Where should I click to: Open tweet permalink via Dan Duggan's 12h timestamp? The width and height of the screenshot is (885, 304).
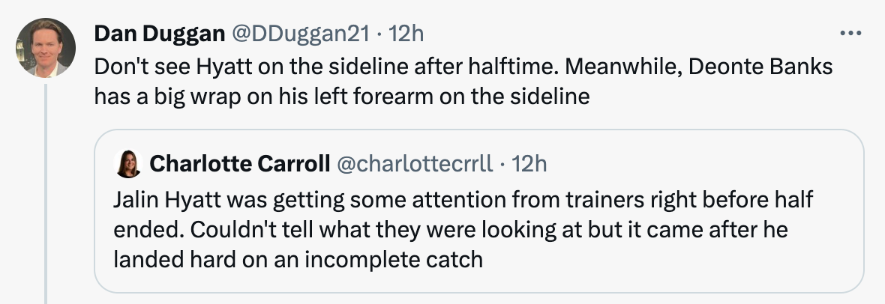[409, 34]
